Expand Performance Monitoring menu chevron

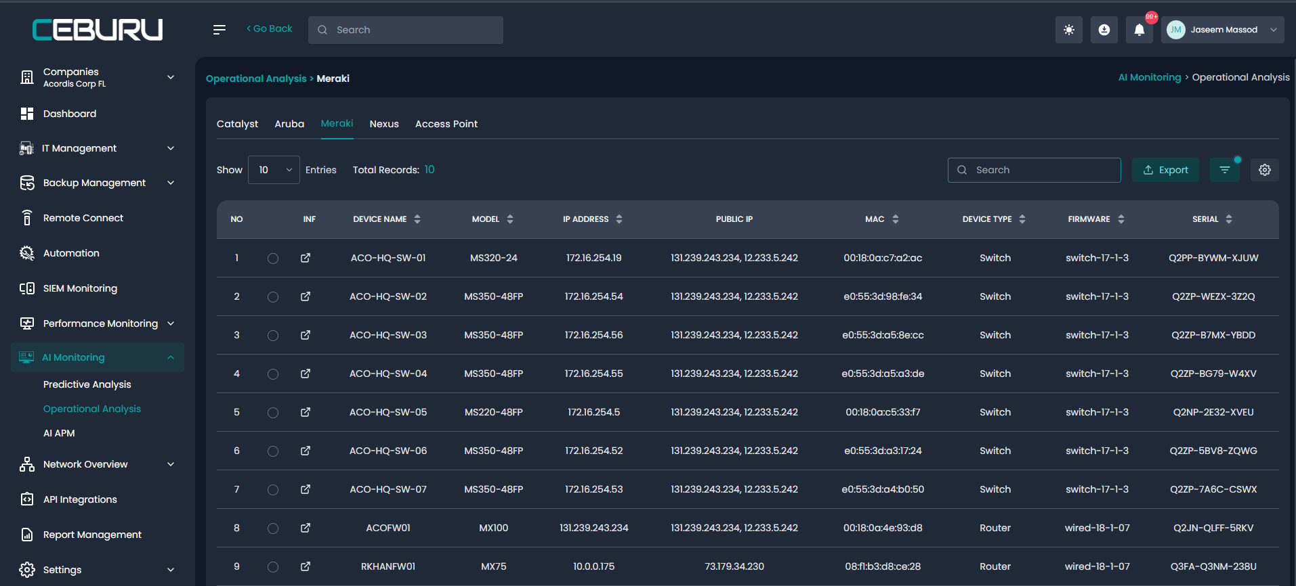click(x=171, y=323)
